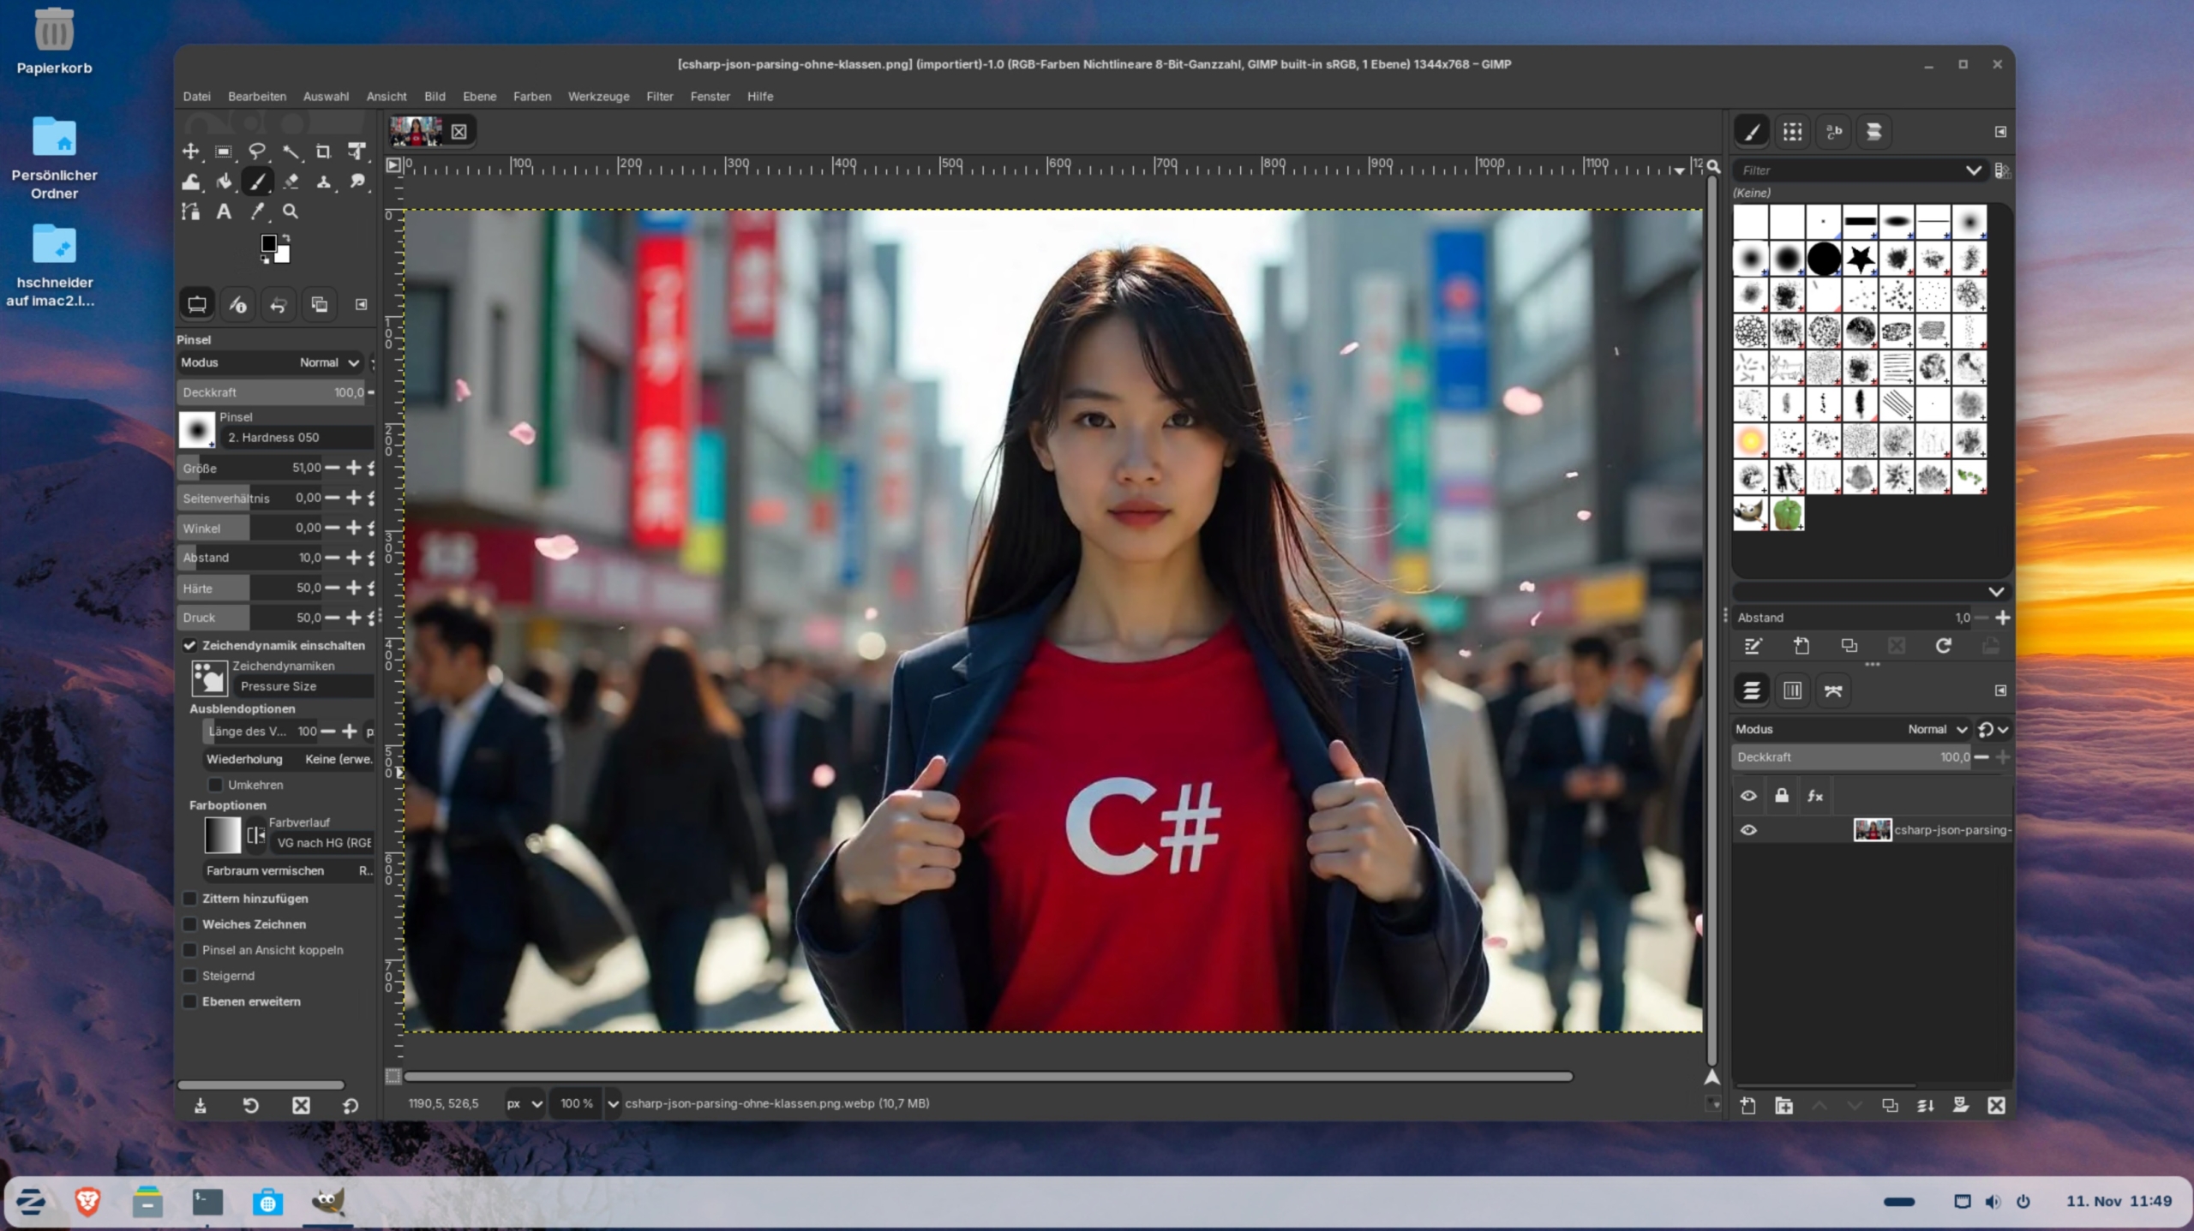Screen dimensions: 2194x1231
Task: Select the Color Picker tool
Action: pos(257,212)
